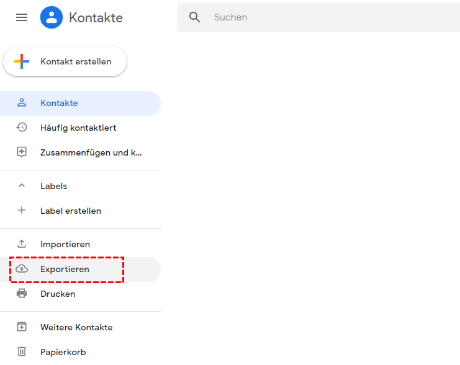Open the Papierkorb label in sidebar
Image resolution: width=460 pixels, height=365 pixels.
[63, 352]
